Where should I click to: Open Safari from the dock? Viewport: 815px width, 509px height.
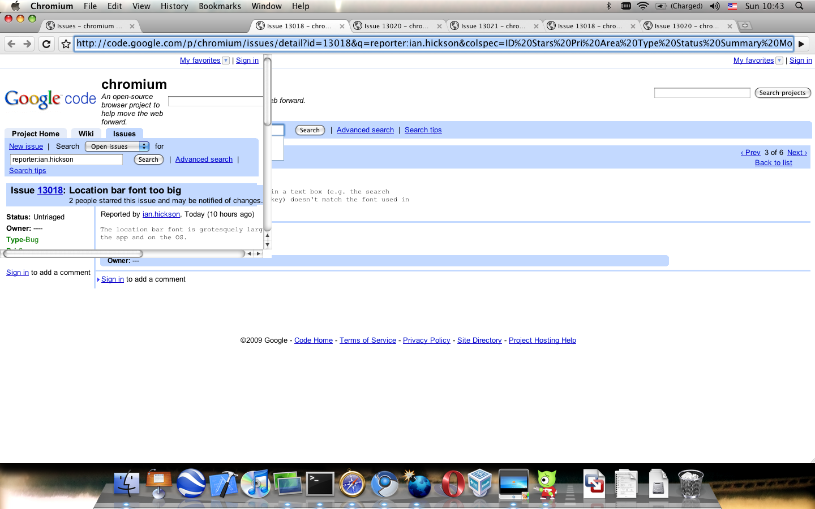pos(352,484)
